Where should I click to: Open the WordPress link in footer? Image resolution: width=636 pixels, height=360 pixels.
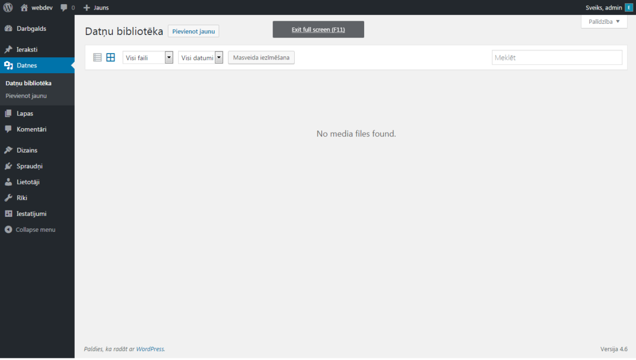pyautogui.click(x=150, y=349)
